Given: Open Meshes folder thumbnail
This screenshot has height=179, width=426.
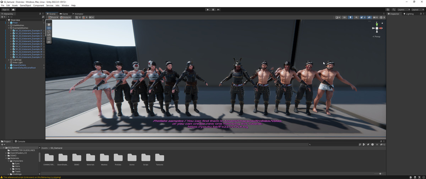Looking at the screenshot, I should (x=104, y=157).
